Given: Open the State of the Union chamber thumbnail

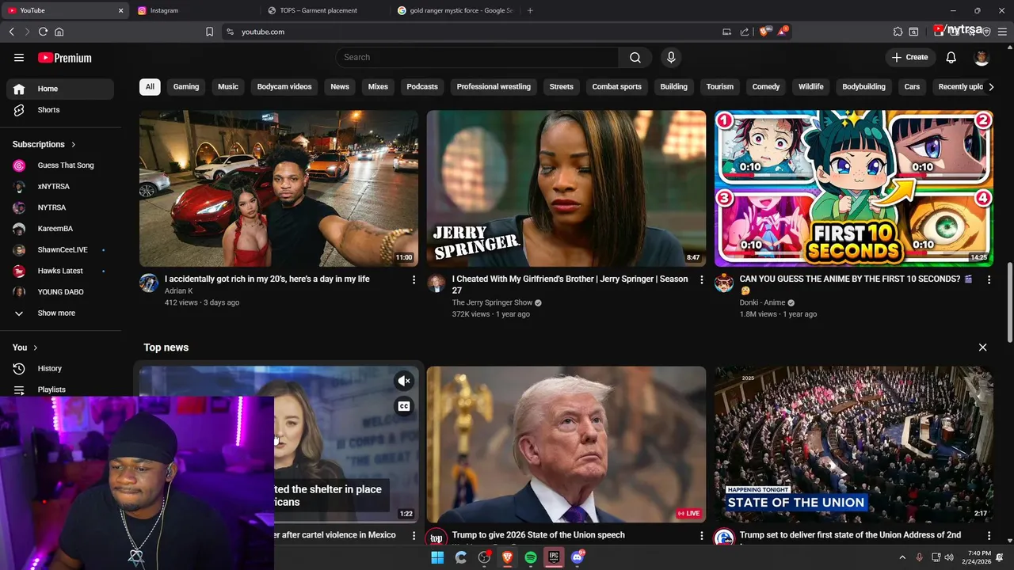Looking at the screenshot, I should pos(854,444).
